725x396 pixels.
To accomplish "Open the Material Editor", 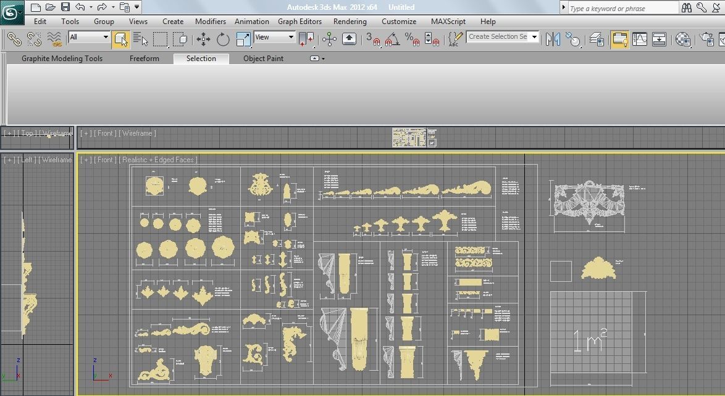I will click(x=683, y=39).
